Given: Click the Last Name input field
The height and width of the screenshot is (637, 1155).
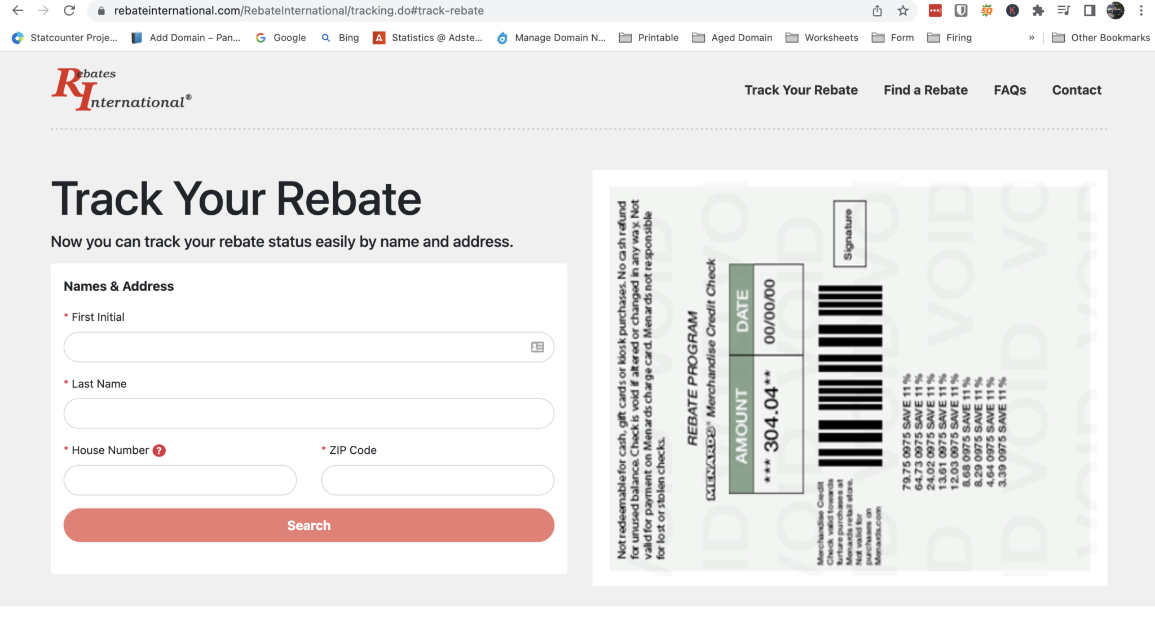Looking at the screenshot, I should [x=308, y=413].
